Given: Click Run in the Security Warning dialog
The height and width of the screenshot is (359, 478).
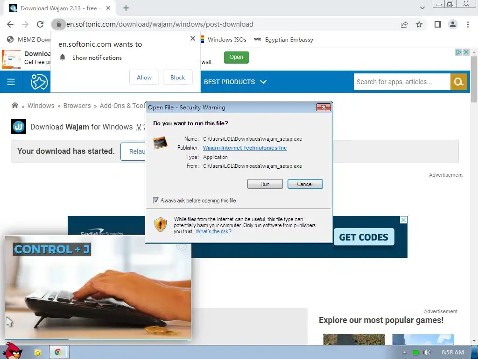Looking at the screenshot, I should (265, 184).
